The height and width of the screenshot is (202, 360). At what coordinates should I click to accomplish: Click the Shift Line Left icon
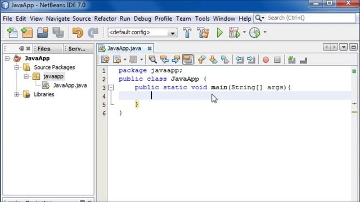pos(240,60)
